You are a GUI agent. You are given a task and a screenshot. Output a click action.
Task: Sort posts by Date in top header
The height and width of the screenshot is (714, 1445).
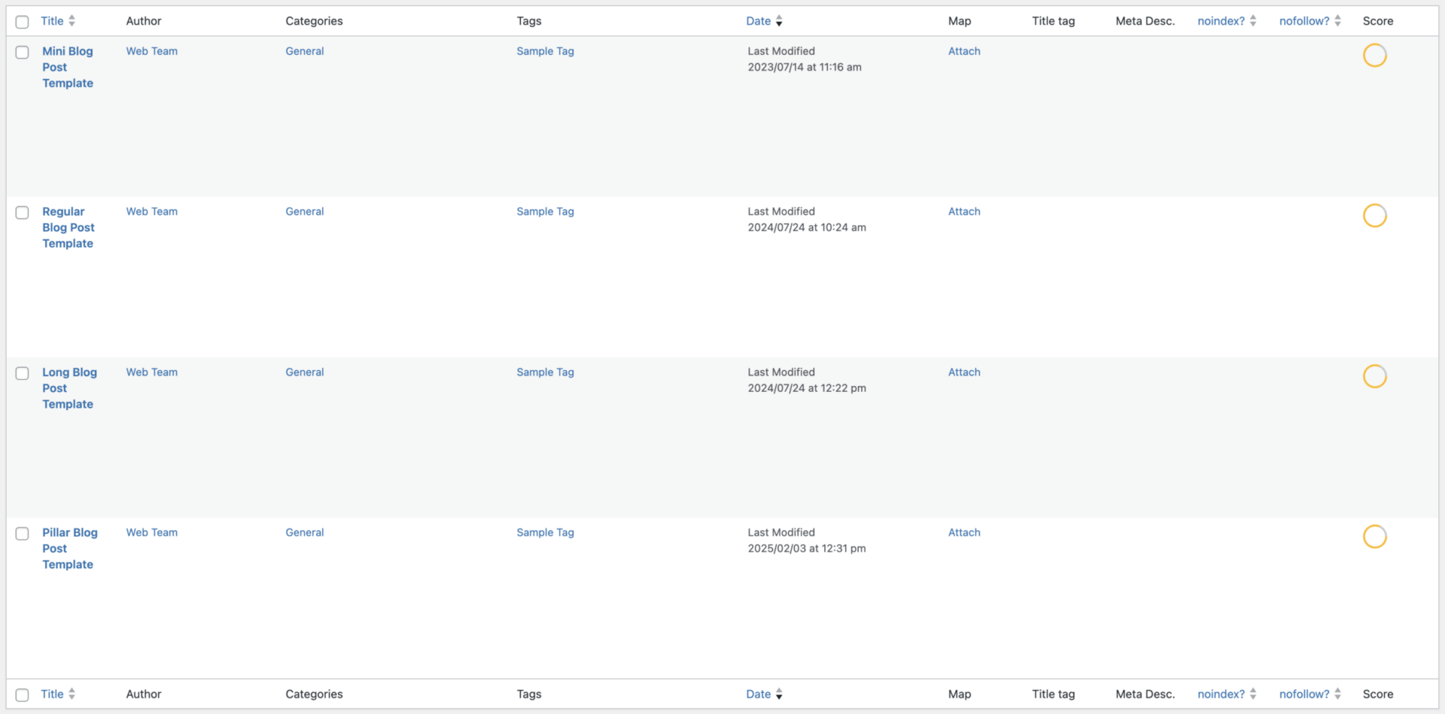pyautogui.click(x=758, y=21)
